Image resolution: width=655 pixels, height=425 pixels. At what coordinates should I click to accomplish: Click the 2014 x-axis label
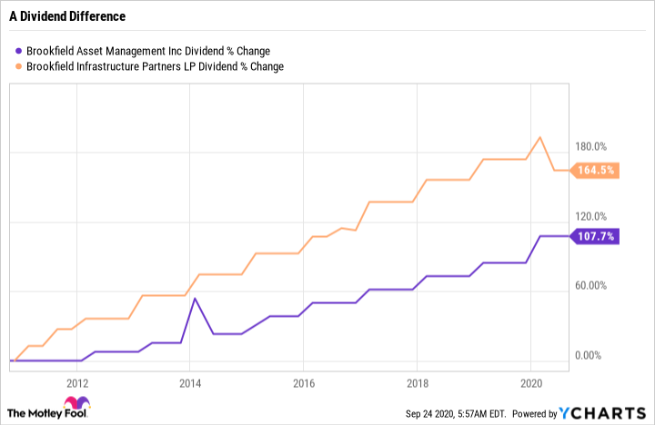click(x=189, y=382)
